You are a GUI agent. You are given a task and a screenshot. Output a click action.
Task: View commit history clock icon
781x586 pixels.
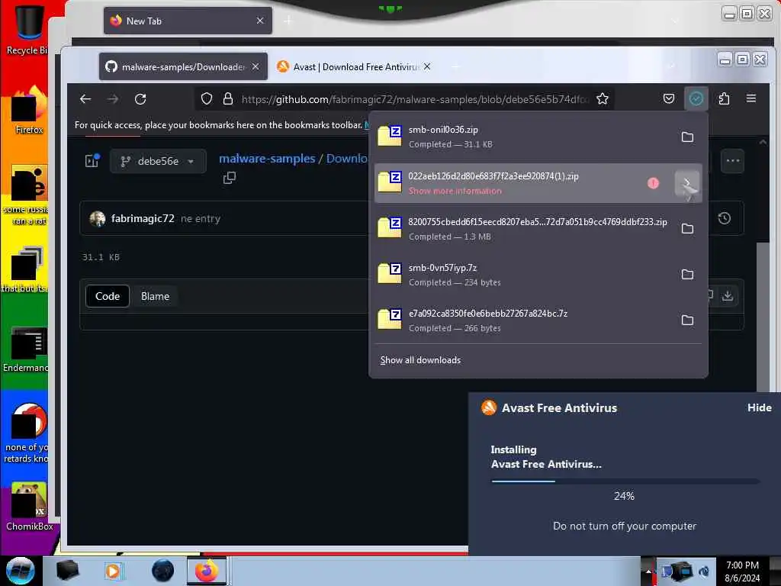click(x=725, y=217)
